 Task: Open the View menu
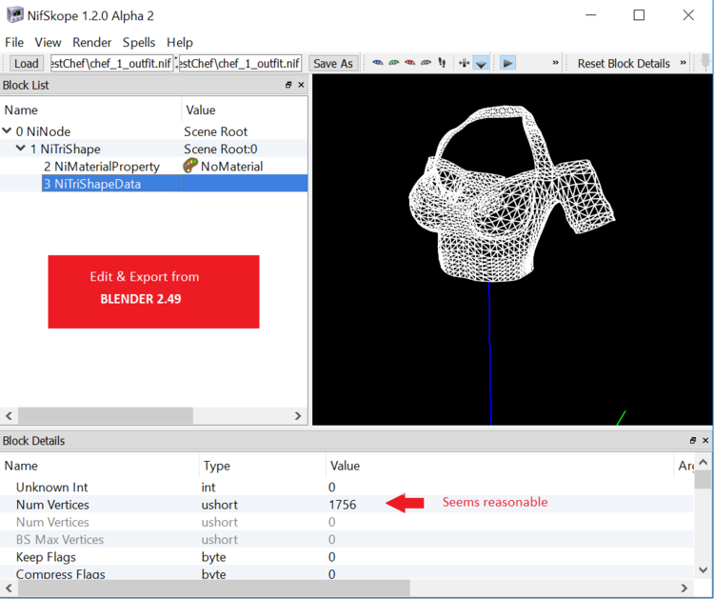tap(48, 42)
